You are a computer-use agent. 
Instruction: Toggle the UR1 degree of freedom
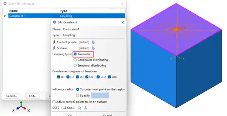87,77
